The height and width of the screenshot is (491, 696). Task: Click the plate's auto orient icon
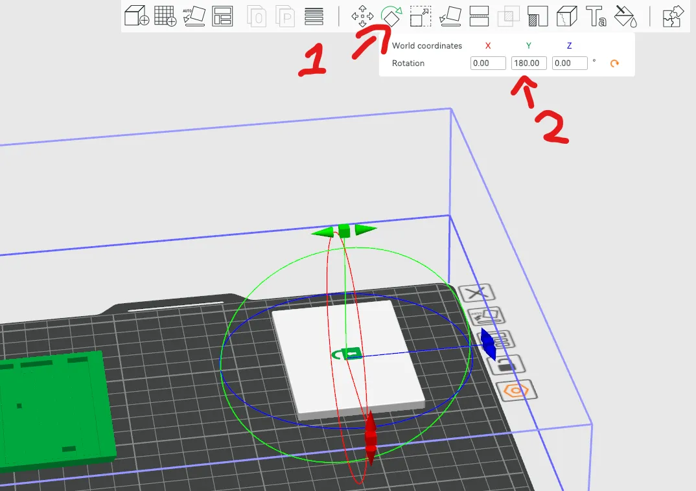(487, 316)
